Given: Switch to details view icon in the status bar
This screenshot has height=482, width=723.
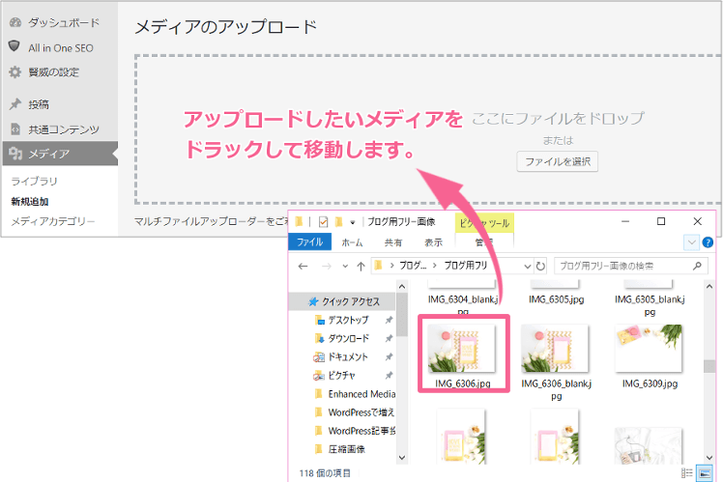Looking at the screenshot, I should 687,472.
